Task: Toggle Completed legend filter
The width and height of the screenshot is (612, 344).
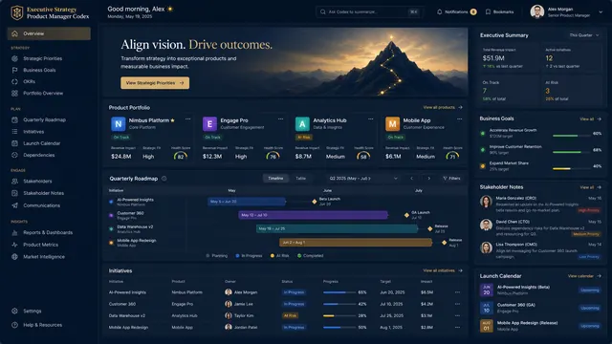Action: pos(310,256)
